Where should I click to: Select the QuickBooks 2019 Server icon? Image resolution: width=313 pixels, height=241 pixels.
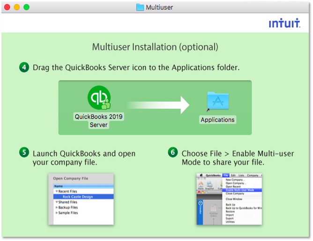pyautogui.click(x=99, y=98)
